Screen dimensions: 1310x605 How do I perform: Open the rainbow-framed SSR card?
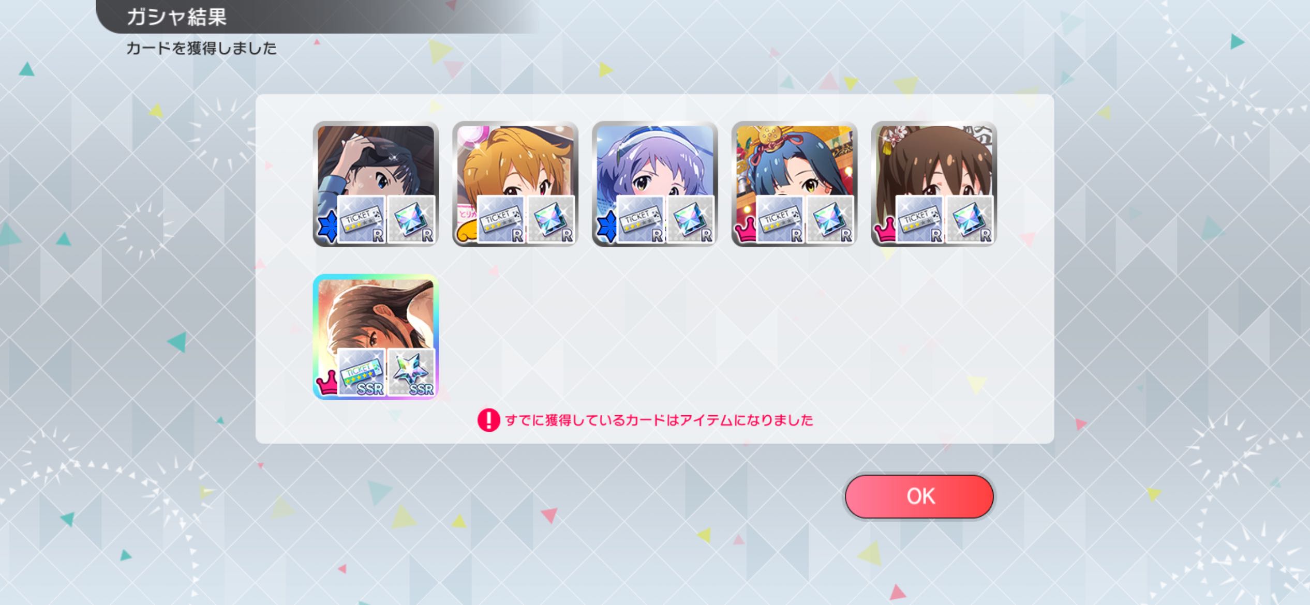coord(376,337)
